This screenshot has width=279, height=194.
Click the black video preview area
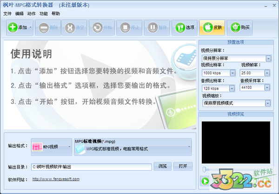(236, 142)
